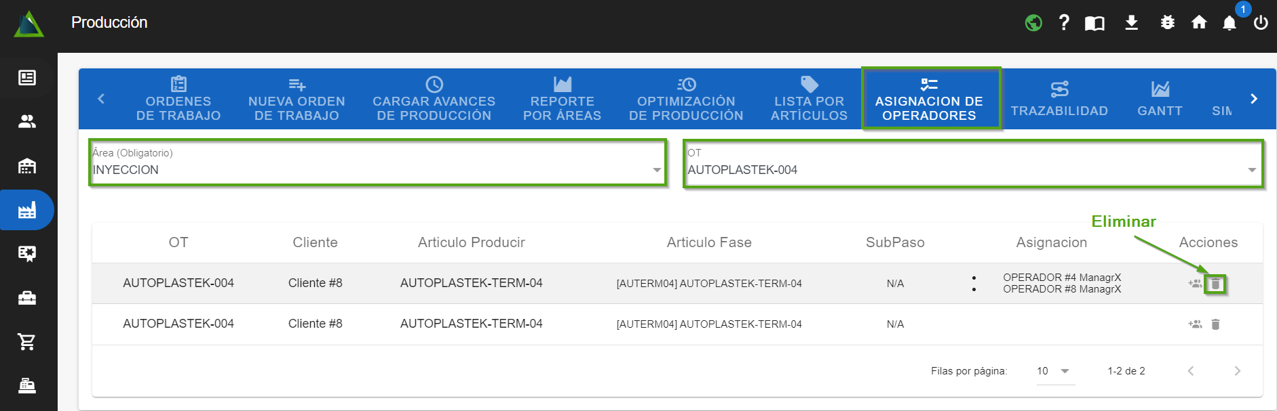Add operators to the first row
The image size is (1277, 411).
click(x=1195, y=284)
